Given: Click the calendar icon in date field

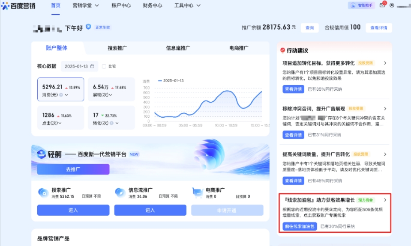Looking at the screenshot, I should coord(92,66).
